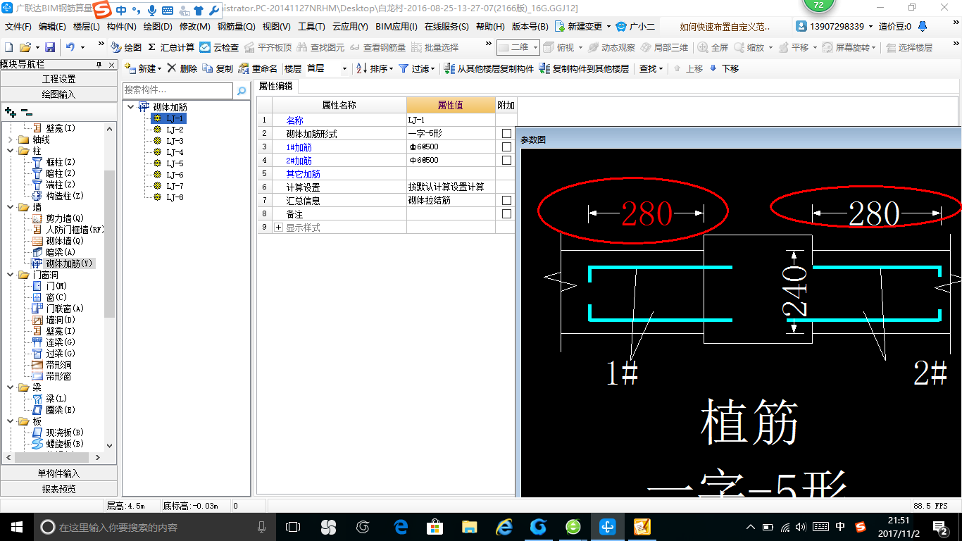Collapse the 柱 folder in navigation tree
The height and width of the screenshot is (541, 962).
[10, 151]
